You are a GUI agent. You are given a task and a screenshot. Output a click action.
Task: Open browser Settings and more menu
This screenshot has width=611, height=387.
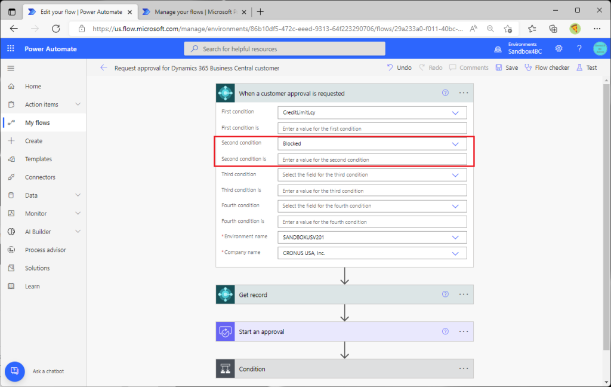597,29
